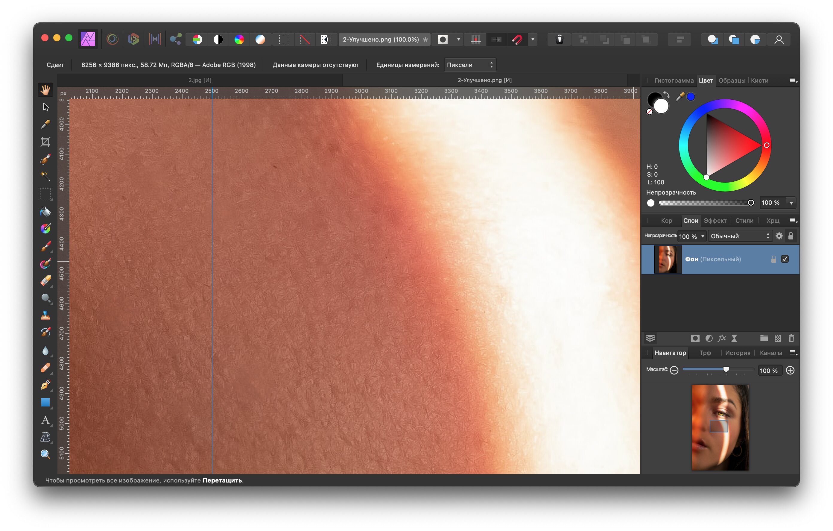Screen dimensions: 833x531
Task: Select the Healing Brush bandage tool
Action: [x=45, y=368]
